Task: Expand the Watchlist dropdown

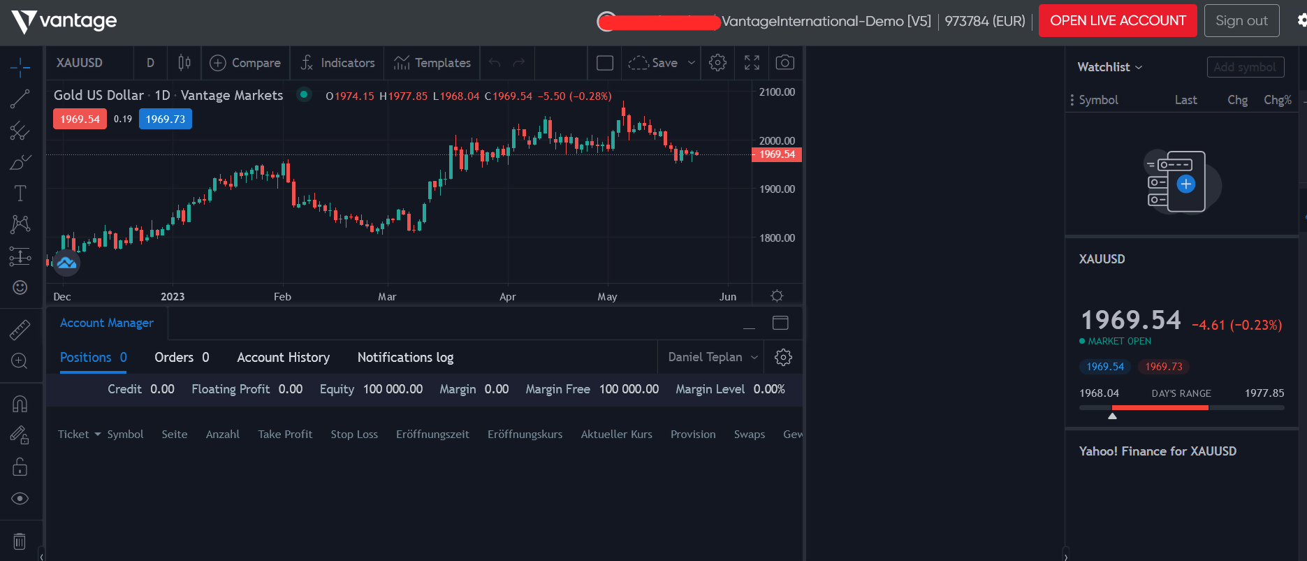Action: pos(1109,67)
